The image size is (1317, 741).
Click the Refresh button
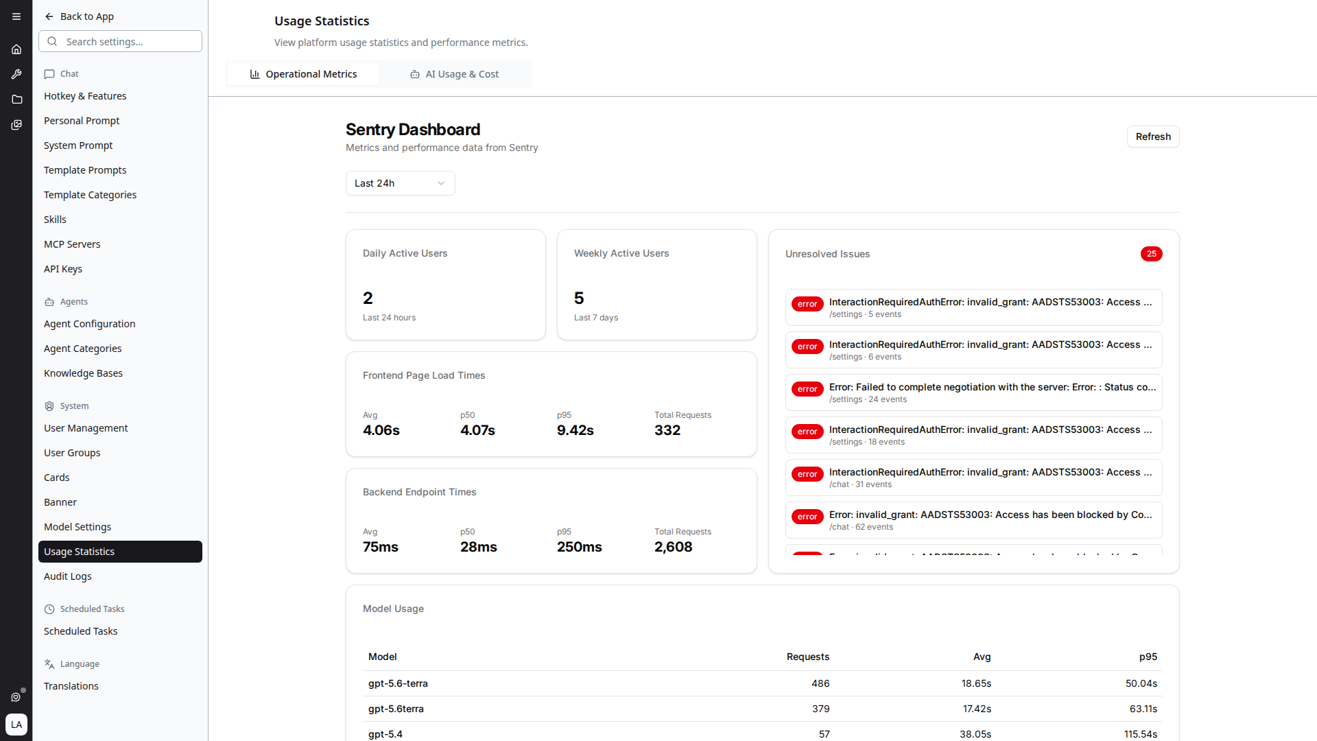(x=1153, y=137)
